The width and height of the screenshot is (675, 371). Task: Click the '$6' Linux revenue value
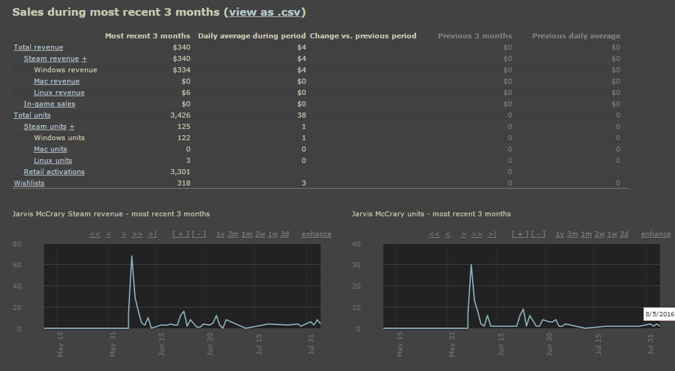tap(186, 92)
